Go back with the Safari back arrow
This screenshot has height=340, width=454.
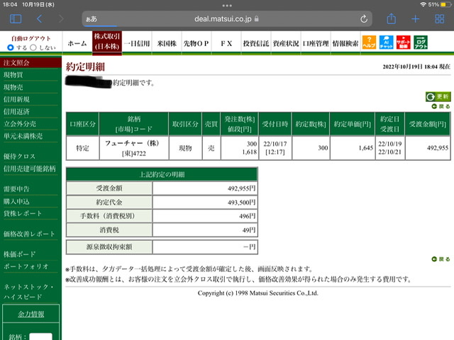click(40, 19)
